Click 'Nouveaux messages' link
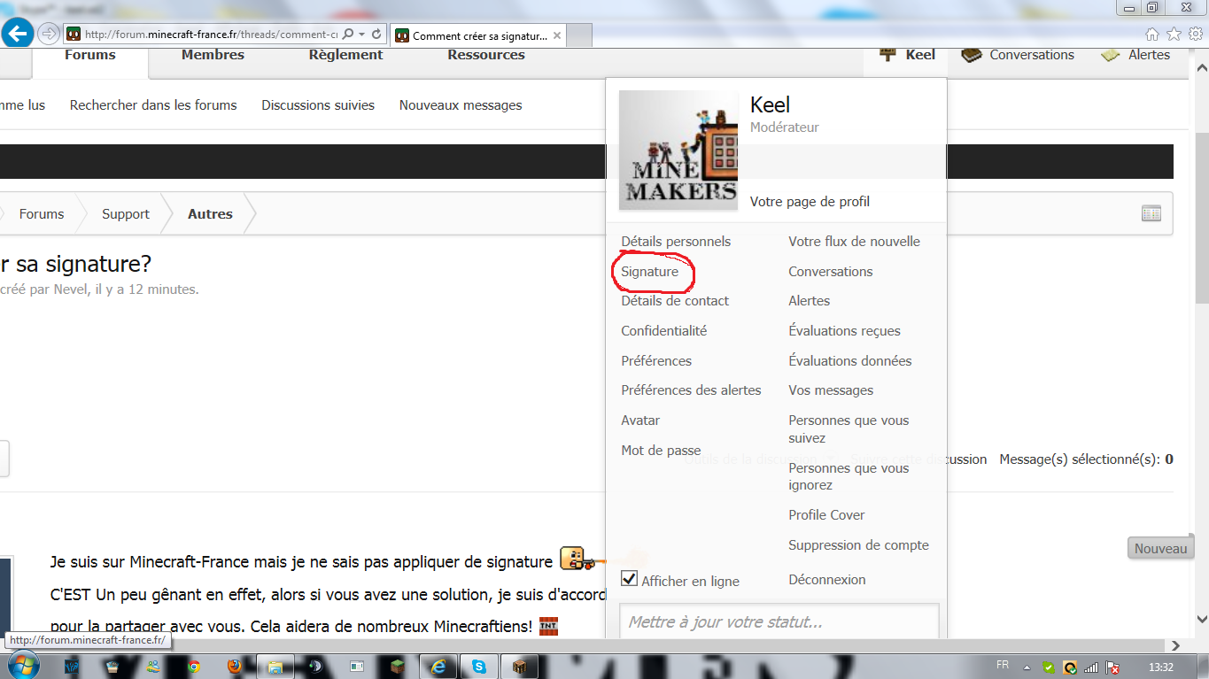Viewport: 1209px width, 679px height. point(461,105)
